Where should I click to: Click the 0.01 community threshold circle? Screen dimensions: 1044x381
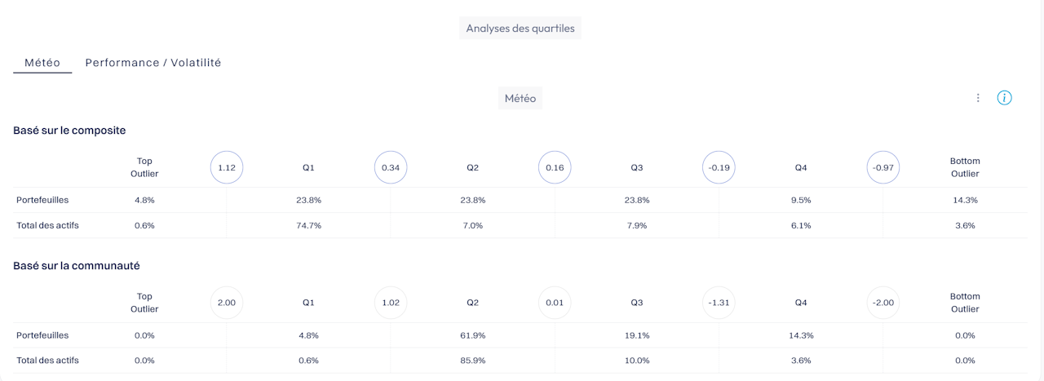555,303
